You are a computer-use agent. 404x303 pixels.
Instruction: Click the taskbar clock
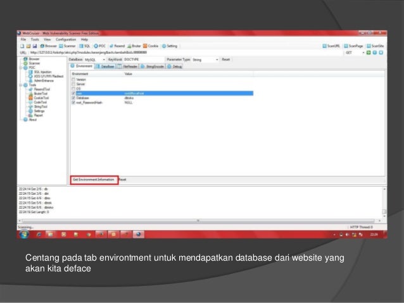(x=374, y=235)
